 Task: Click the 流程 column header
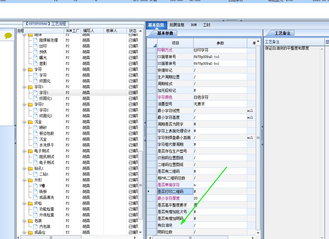40,31
